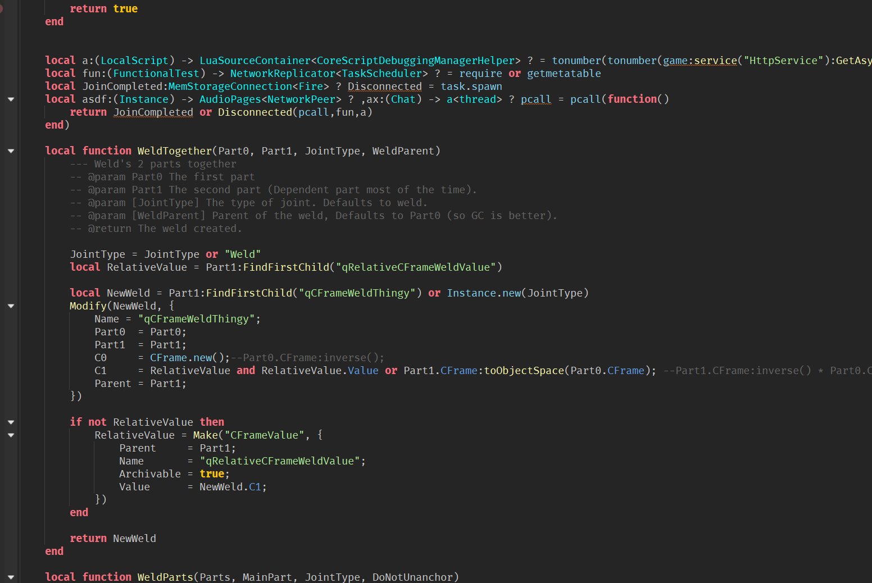The height and width of the screenshot is (583, 872).
Task: Click the "CFrameValue" string literal
Action: (265, 435)
